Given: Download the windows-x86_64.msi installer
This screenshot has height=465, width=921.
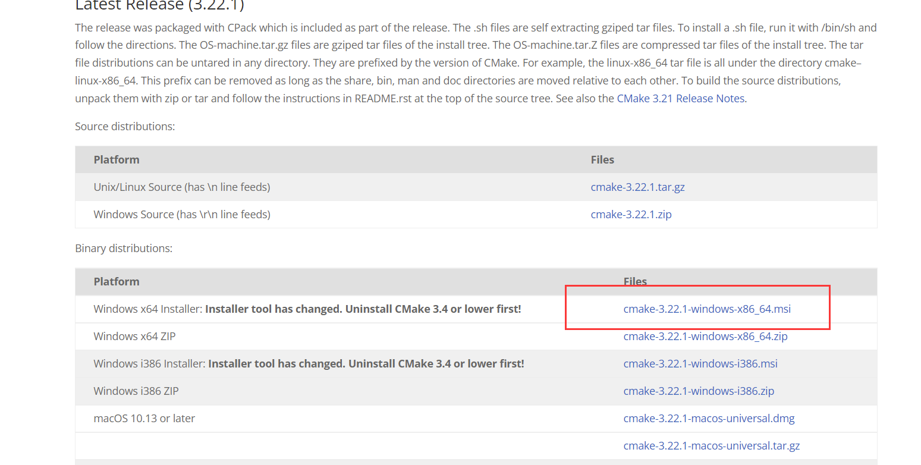Looking at the screenshot, I should click(x=707, y=309).
